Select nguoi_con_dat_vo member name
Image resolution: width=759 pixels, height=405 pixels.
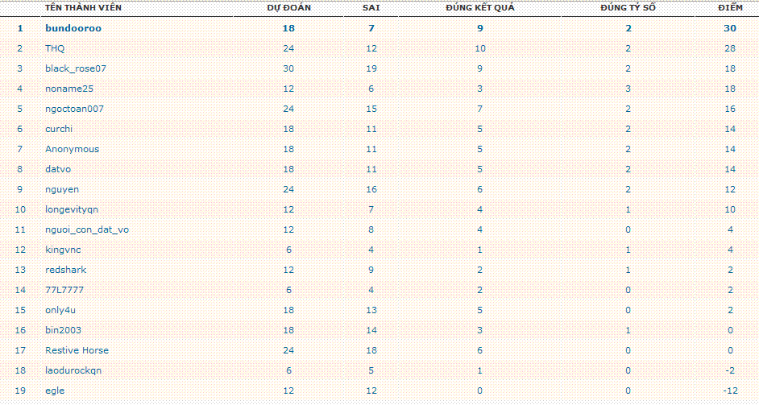pos(87,229)
